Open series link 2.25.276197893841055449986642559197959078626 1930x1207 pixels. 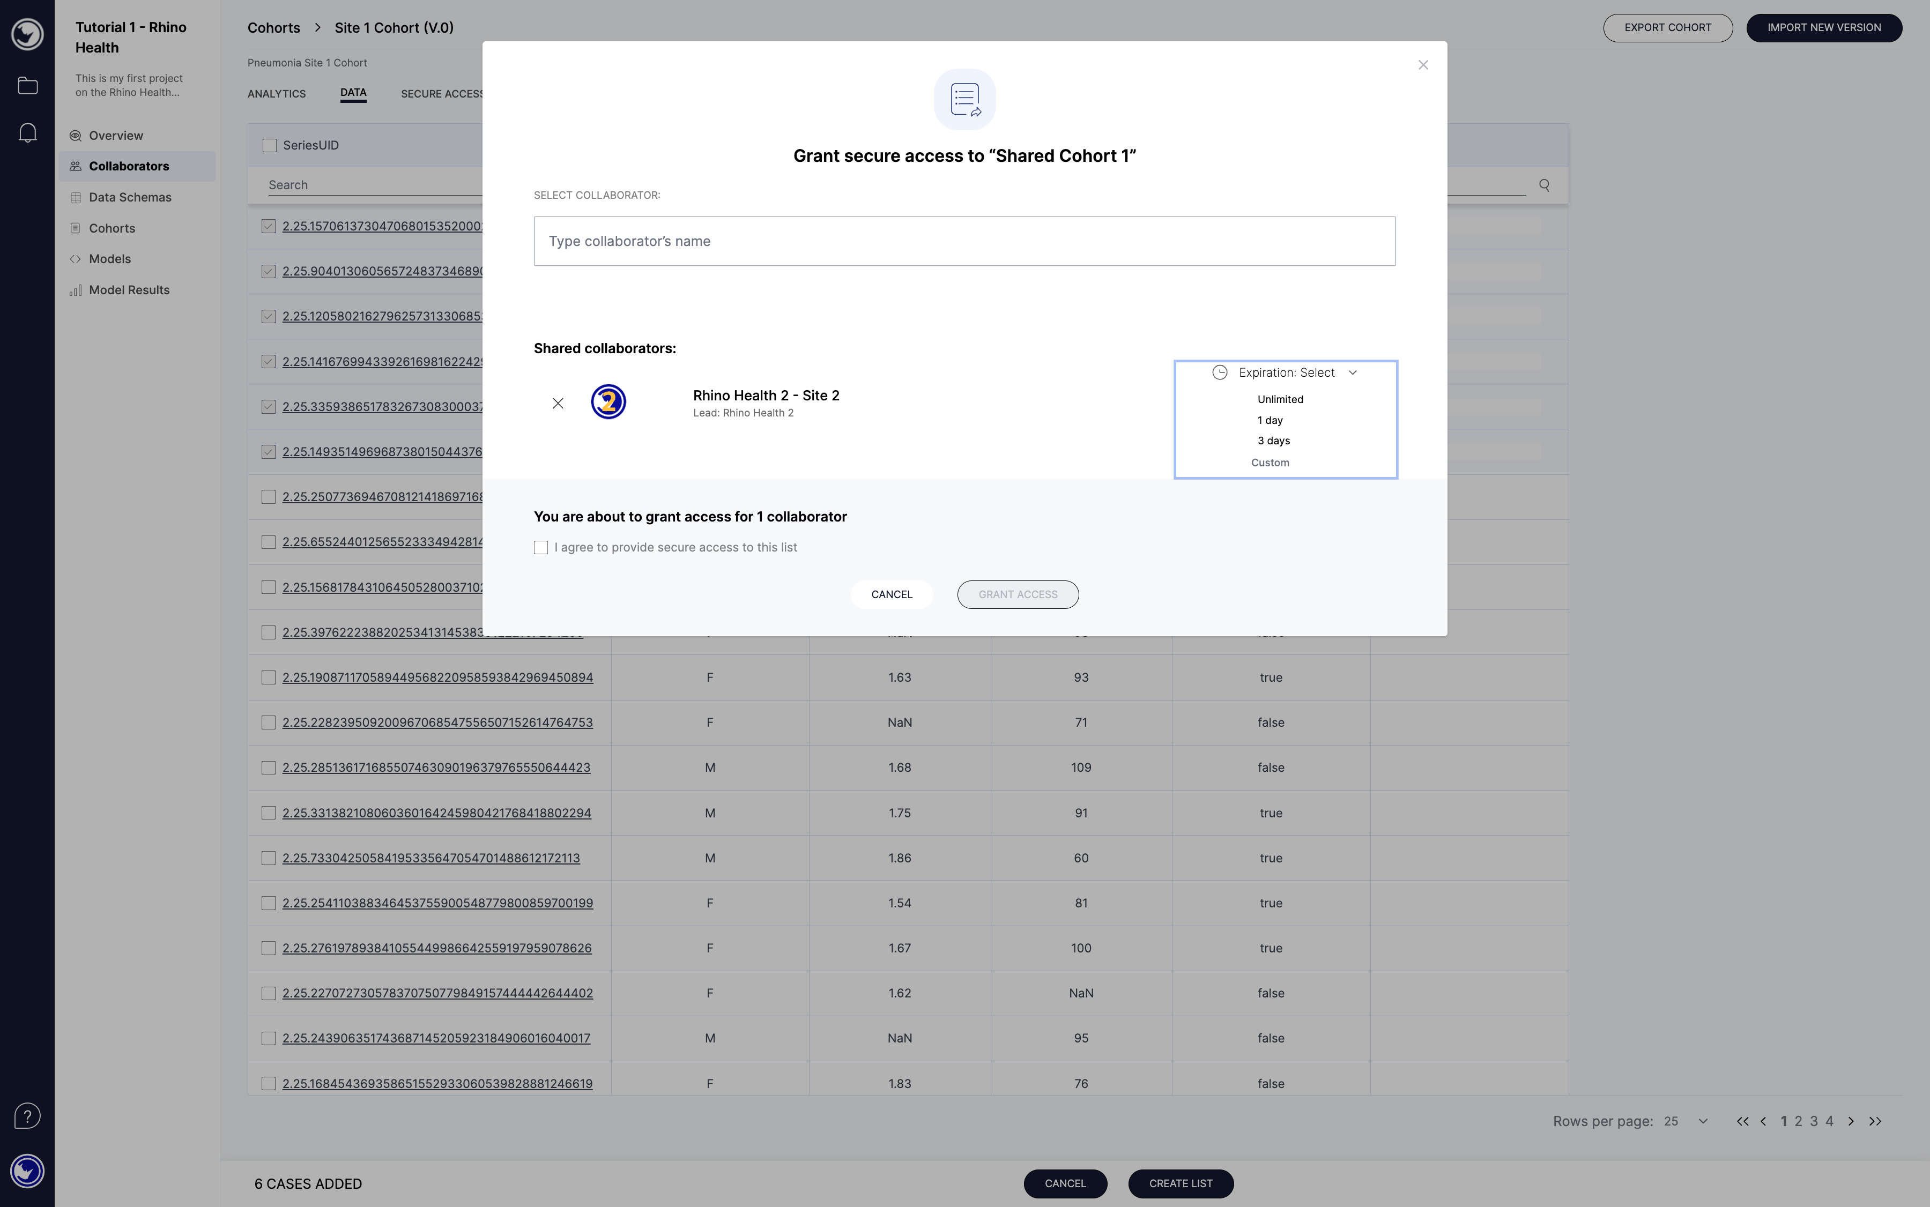[437, 948]
